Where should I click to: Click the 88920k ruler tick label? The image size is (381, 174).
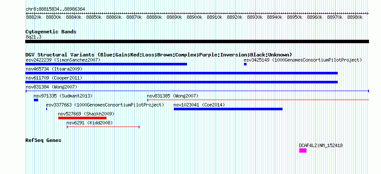235,17
